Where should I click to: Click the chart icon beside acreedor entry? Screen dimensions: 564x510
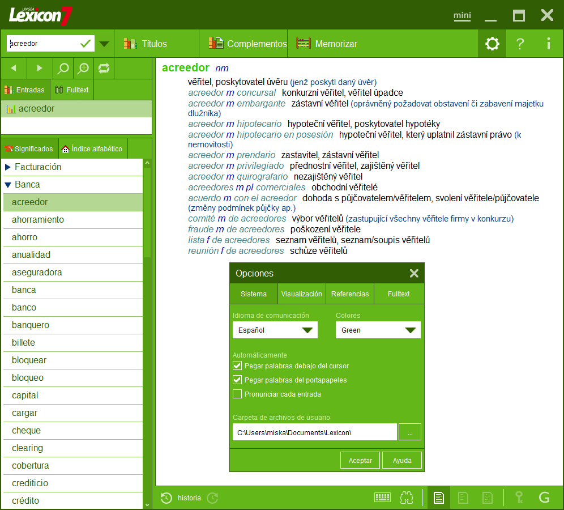coord(11,109)
